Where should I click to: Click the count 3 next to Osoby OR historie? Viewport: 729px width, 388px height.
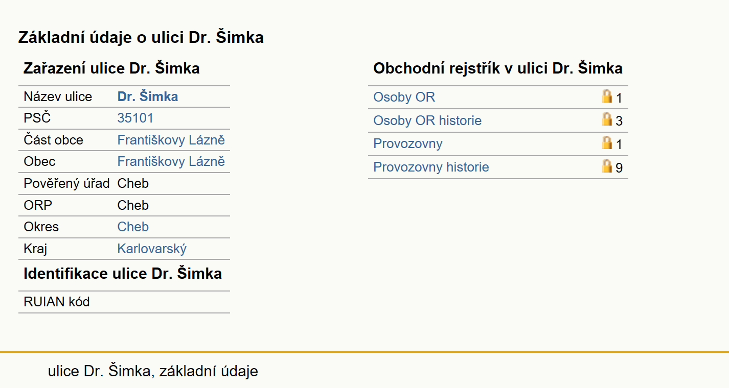pos(619,122)
